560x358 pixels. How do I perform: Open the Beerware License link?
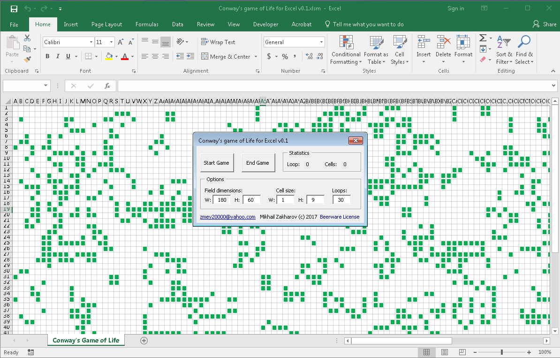340,217
